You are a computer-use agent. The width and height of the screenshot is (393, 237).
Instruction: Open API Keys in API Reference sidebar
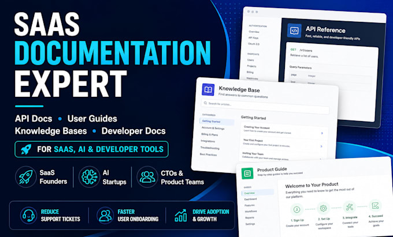tap(253, 37)
